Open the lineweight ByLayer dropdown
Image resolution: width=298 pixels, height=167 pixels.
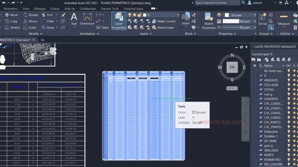[x=239, y=21]
